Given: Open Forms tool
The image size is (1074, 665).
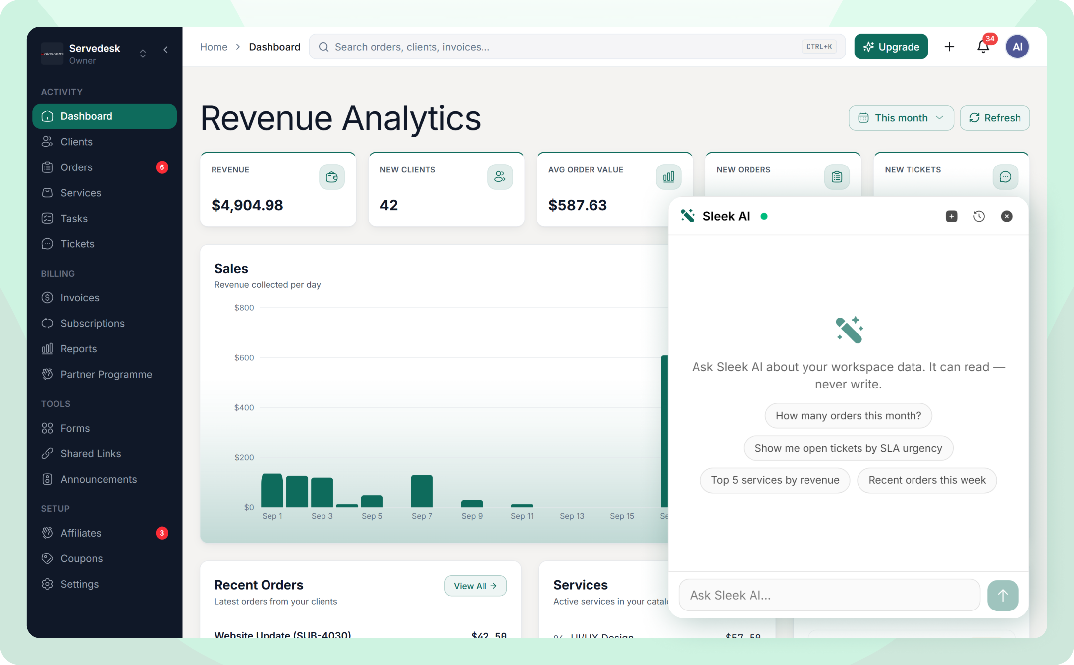Looking at the screenshot, I should pyautogui.click(x=105, y=428).
